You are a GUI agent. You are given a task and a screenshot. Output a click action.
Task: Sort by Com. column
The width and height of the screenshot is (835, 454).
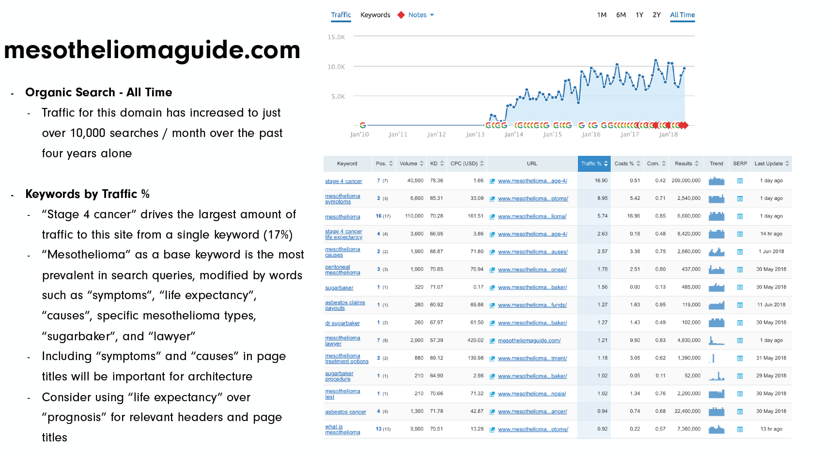tap(656, 164)
